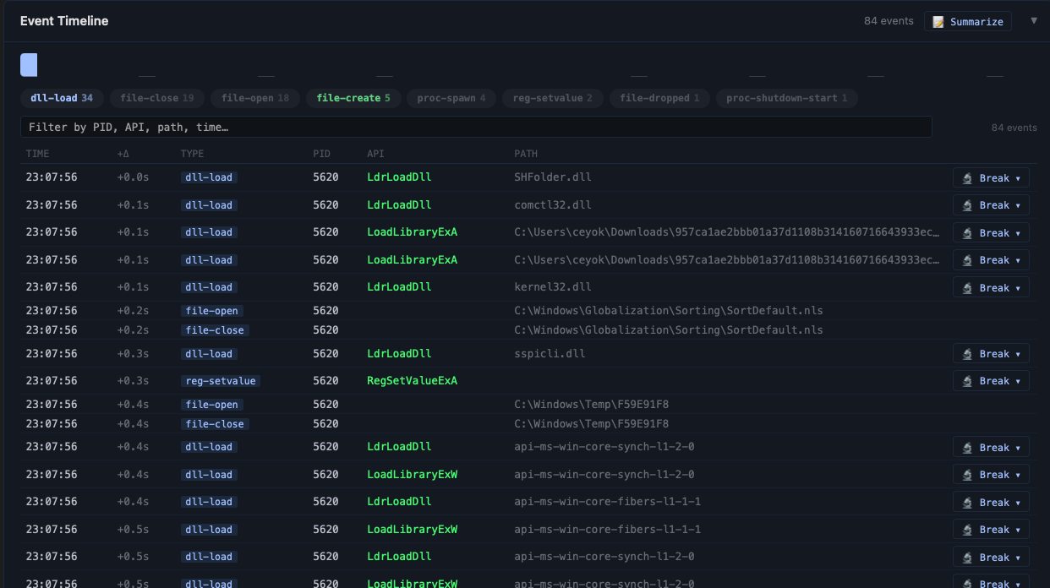Click the RegSetValueExA API name

(x=412, y=380)
